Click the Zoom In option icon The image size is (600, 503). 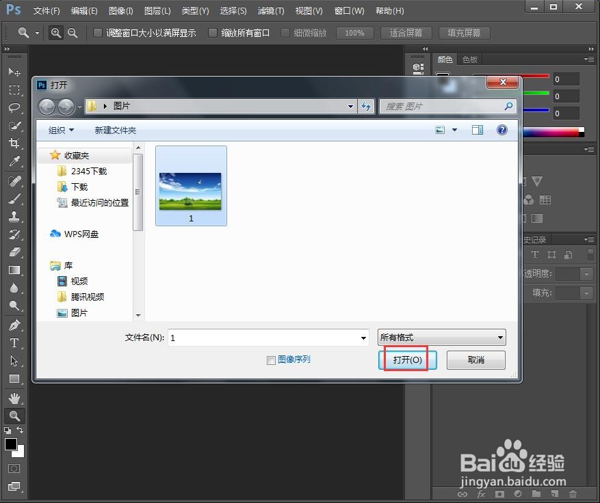(x=56, y=33)
